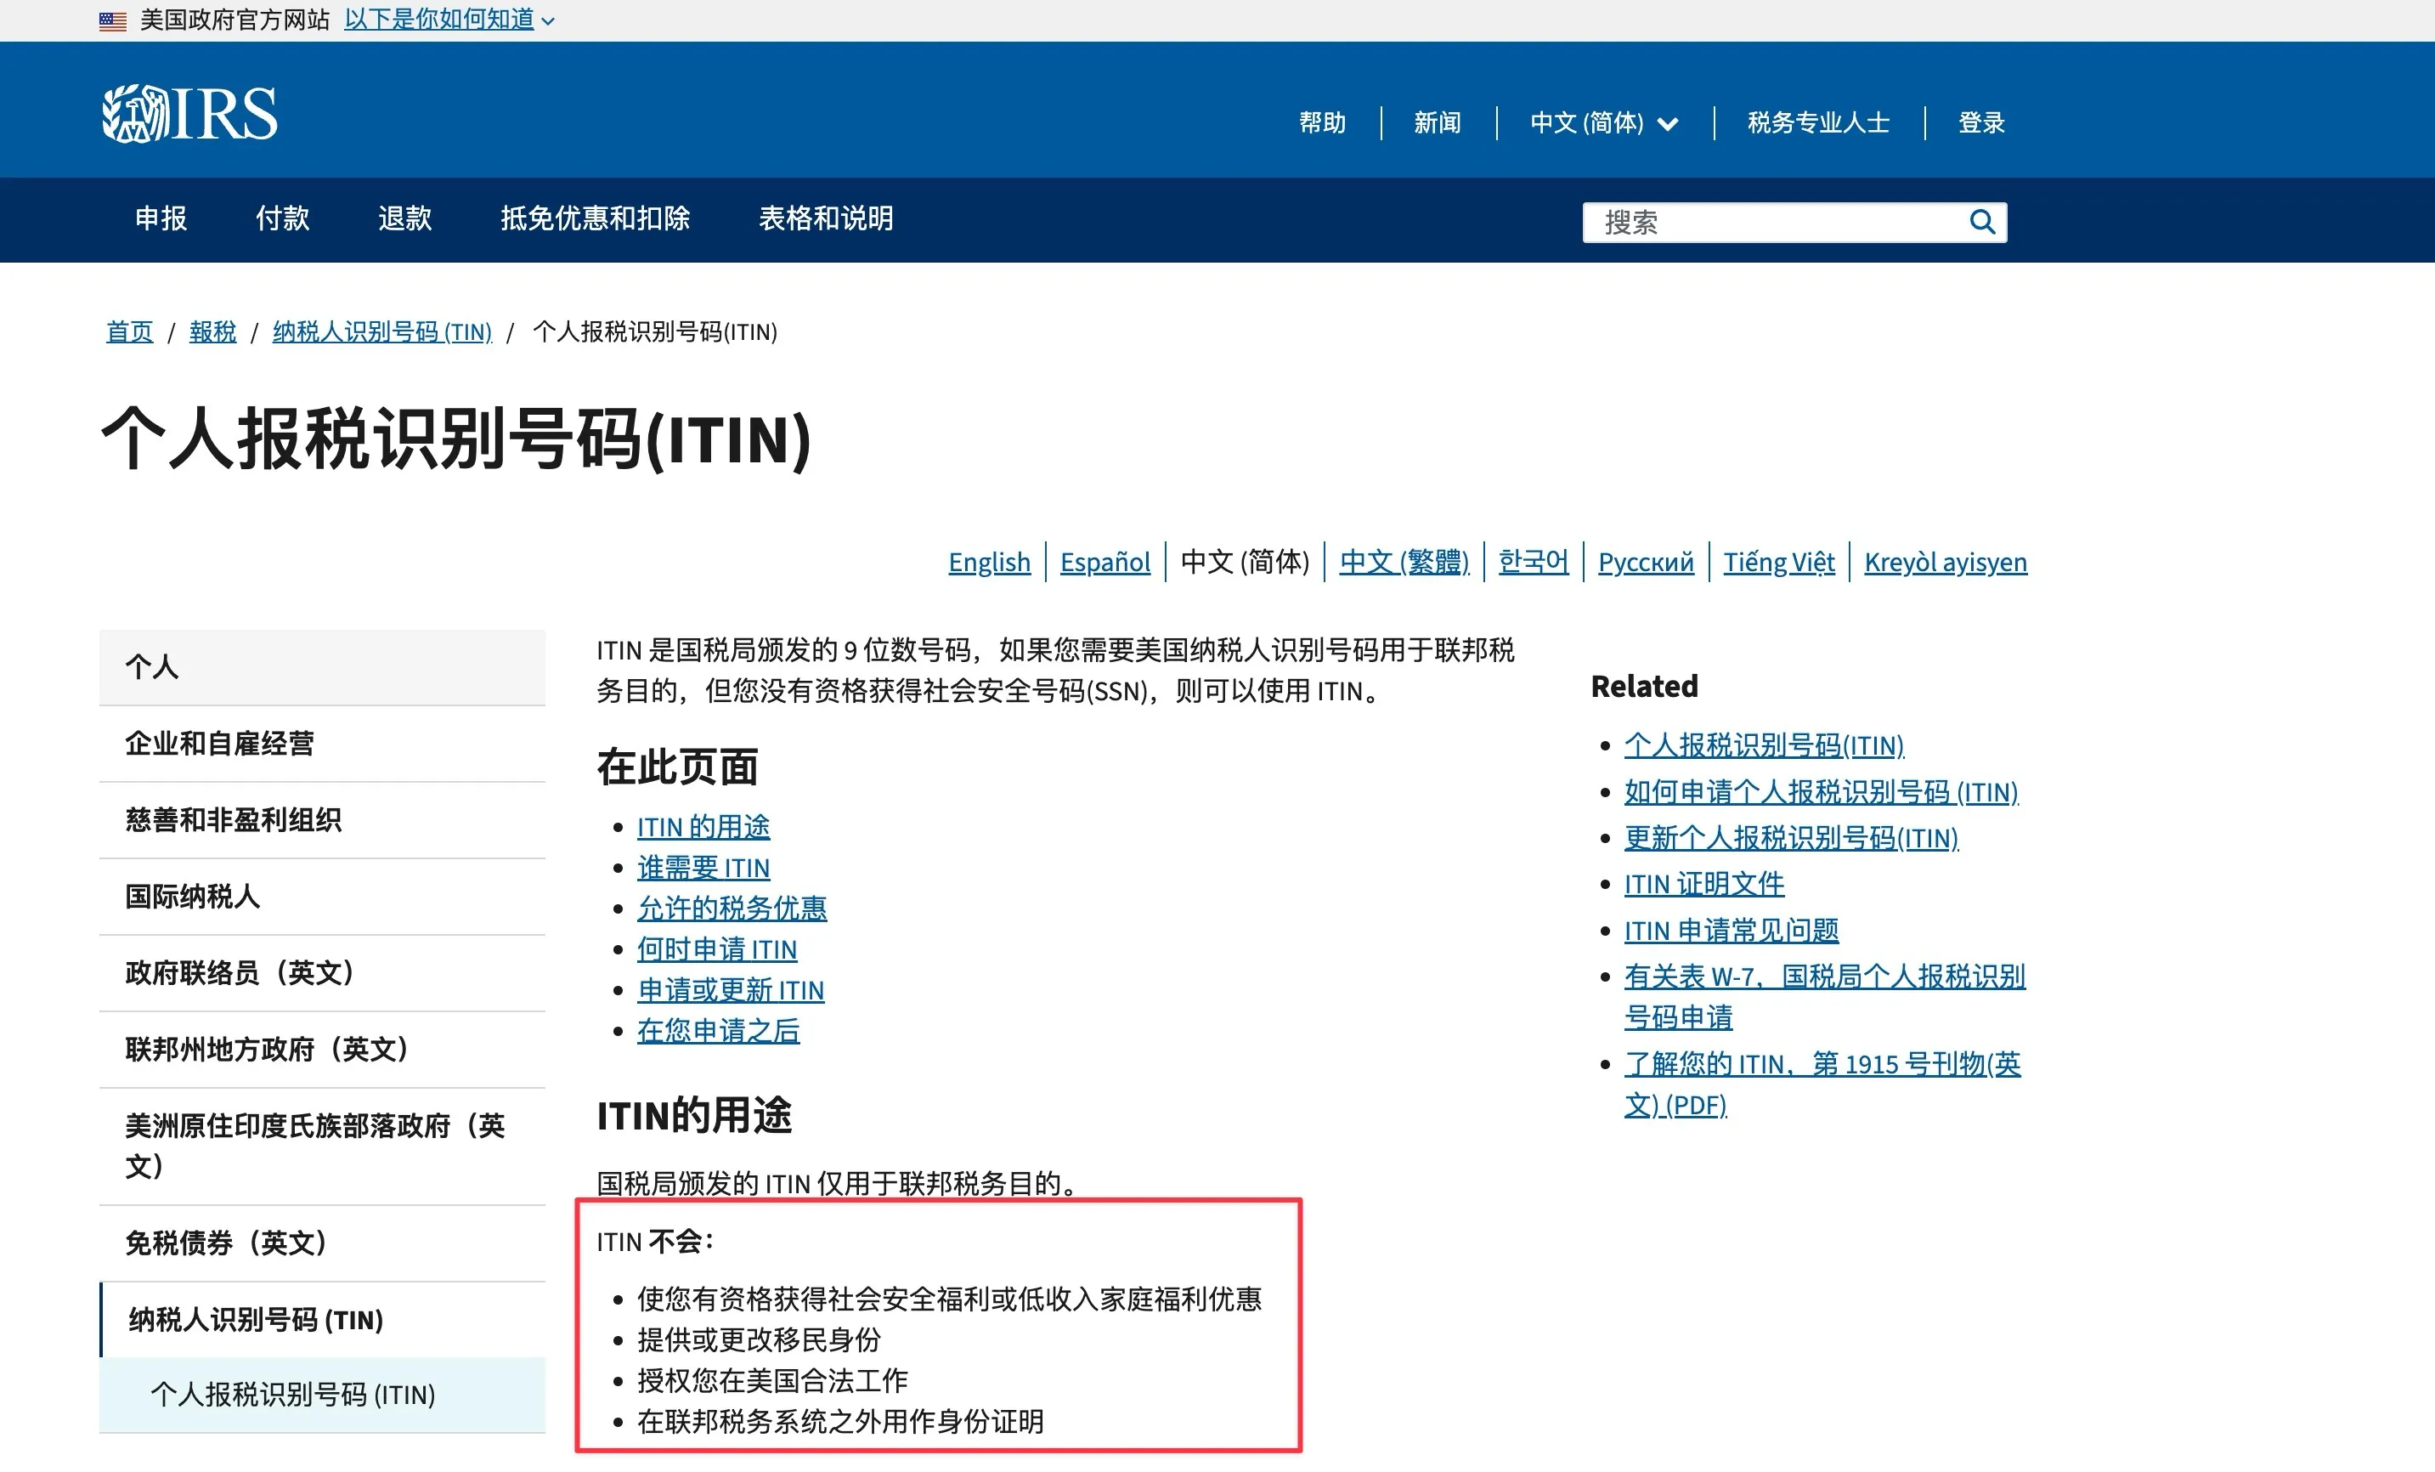The height and width of the screenshot is (1472, 2435).
Task: Open the 抵免优惠和扣除 menu
Action: tap(595, 218)
